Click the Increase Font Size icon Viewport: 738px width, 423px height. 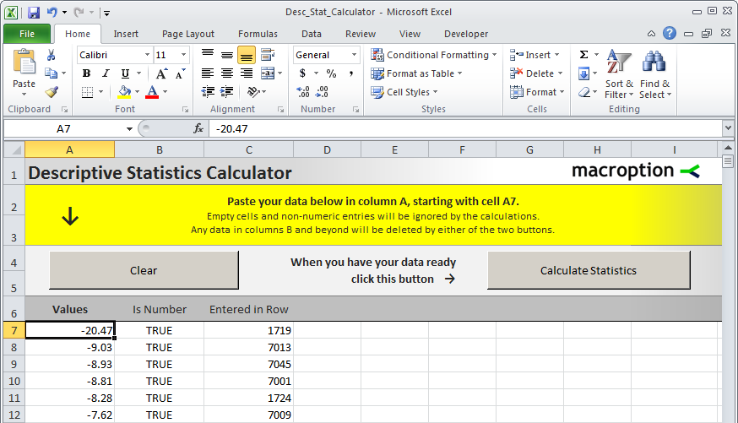click(161, 73)
